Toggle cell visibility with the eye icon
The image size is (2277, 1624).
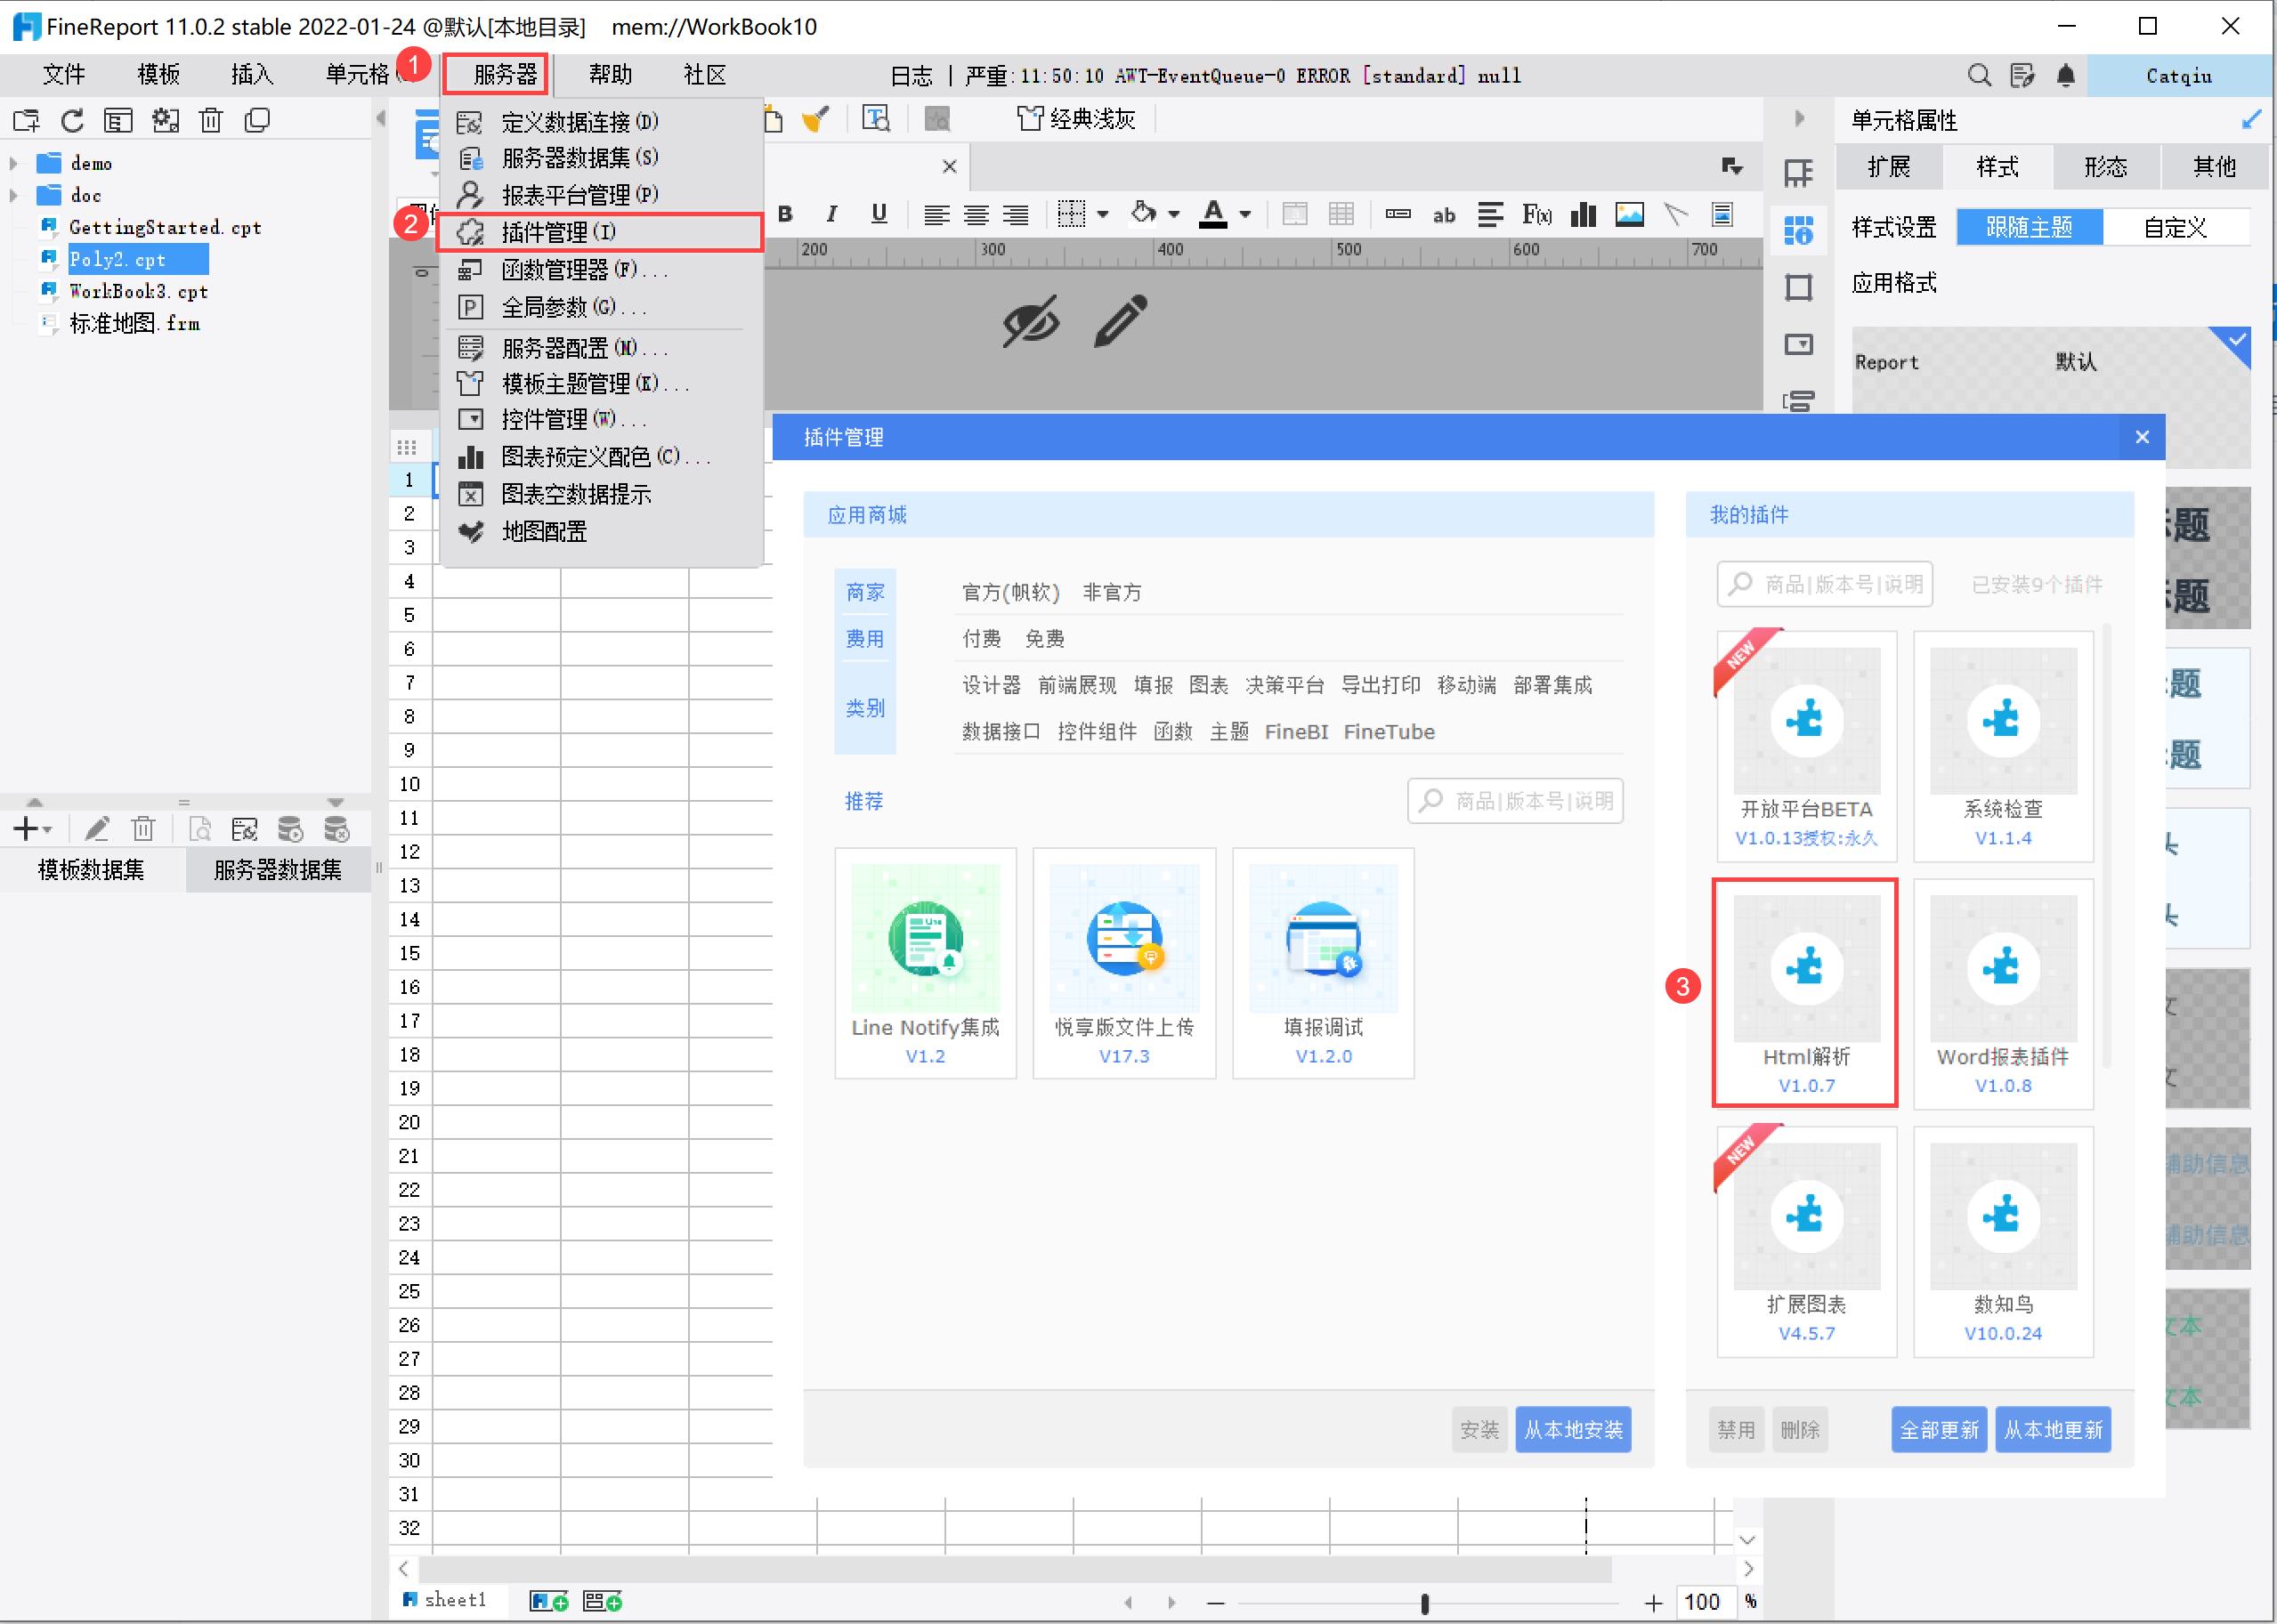coord(1032,322)
